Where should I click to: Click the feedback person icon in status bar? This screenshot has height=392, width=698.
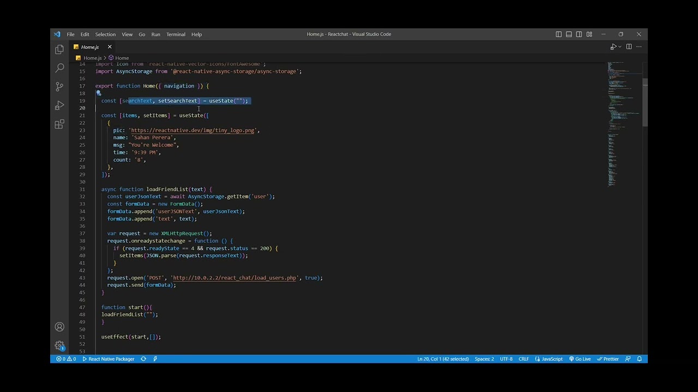point(628,359)
